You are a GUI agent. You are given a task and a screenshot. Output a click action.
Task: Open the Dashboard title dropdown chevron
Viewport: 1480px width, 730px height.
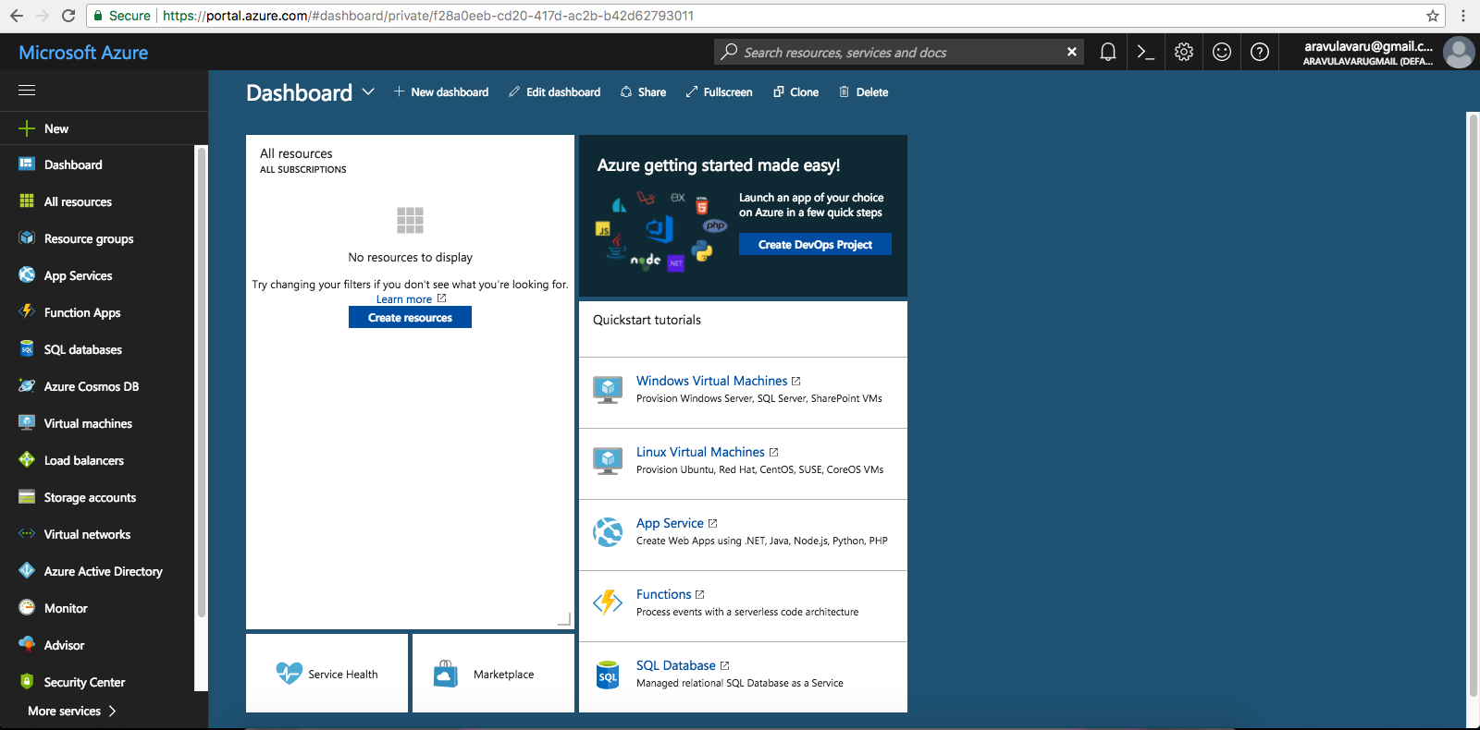(368, 91)
